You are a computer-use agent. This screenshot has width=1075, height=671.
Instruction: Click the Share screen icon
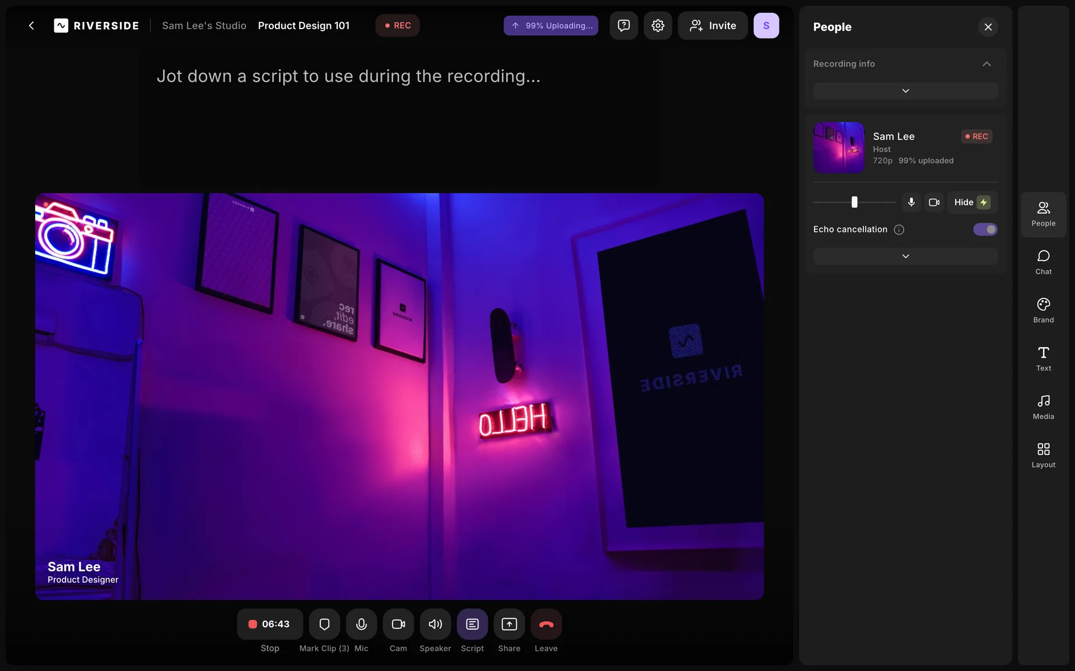509,624
